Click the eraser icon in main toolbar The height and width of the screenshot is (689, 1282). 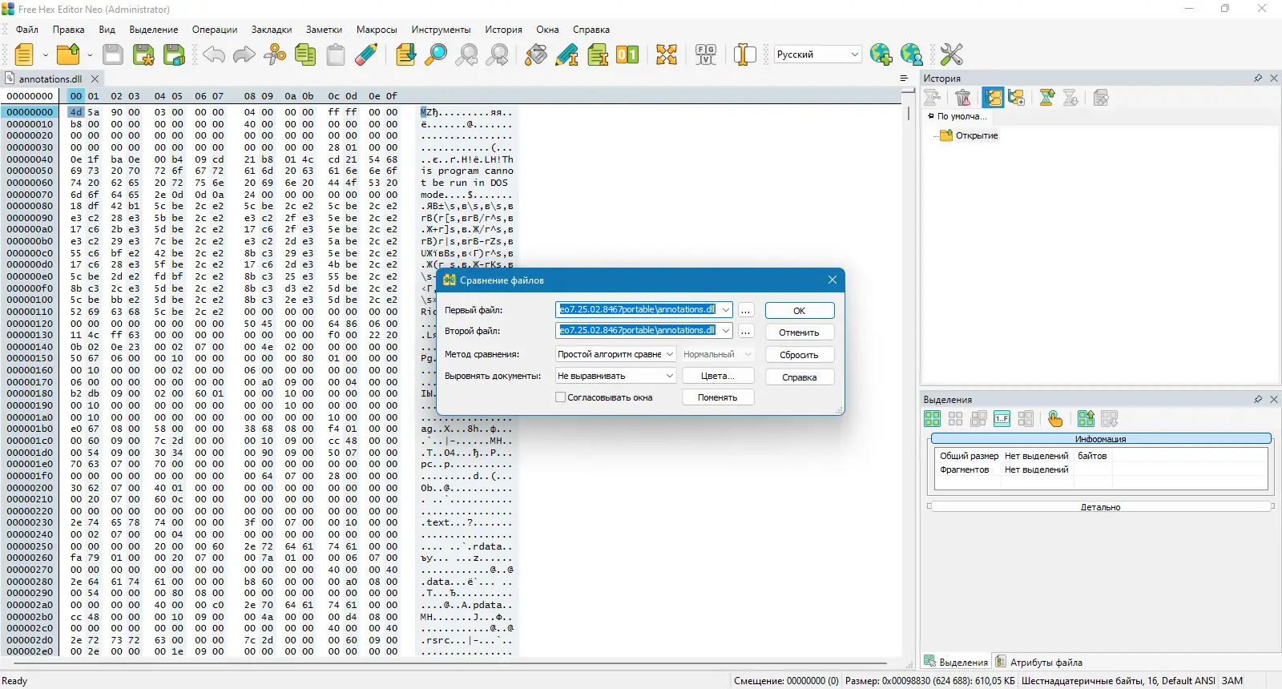tap(366, 54)
